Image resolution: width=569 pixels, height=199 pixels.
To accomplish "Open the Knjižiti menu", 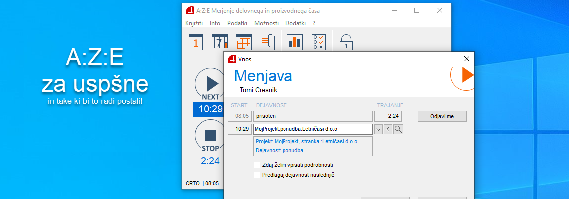I will click(194, 23).
